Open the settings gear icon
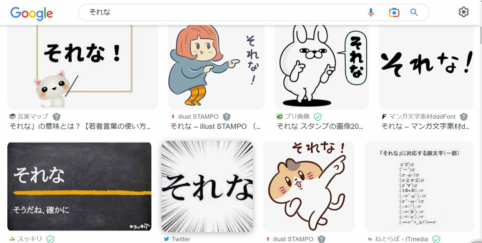 click(x=464, y=12)
